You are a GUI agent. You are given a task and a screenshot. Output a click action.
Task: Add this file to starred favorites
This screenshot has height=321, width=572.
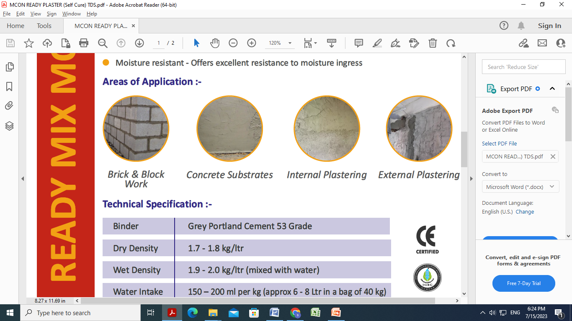29,43
